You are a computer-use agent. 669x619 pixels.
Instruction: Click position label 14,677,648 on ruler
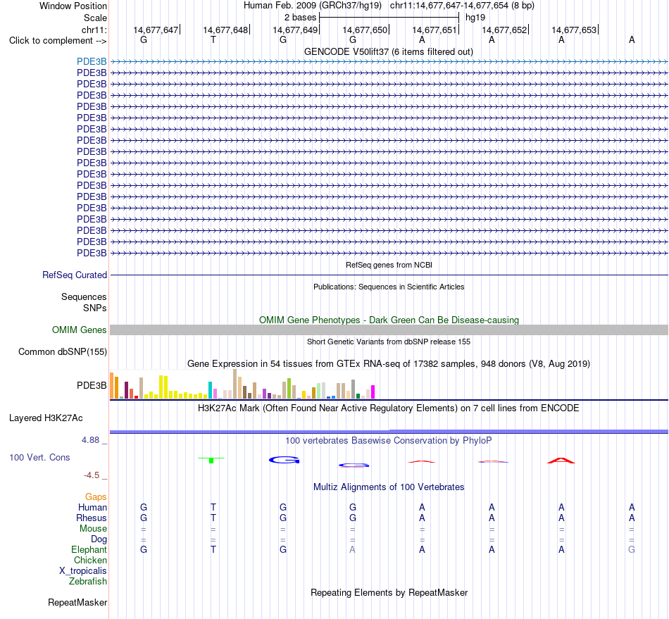pos(225,30)
